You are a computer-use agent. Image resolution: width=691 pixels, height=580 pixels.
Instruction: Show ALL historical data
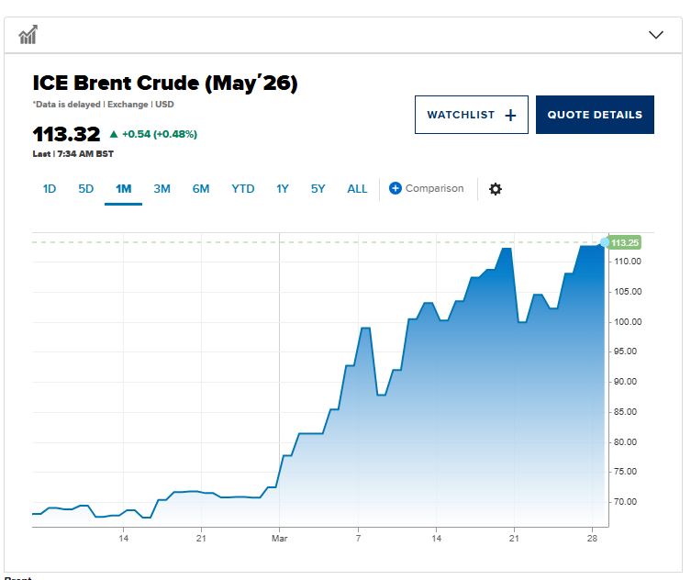point(357,189)
